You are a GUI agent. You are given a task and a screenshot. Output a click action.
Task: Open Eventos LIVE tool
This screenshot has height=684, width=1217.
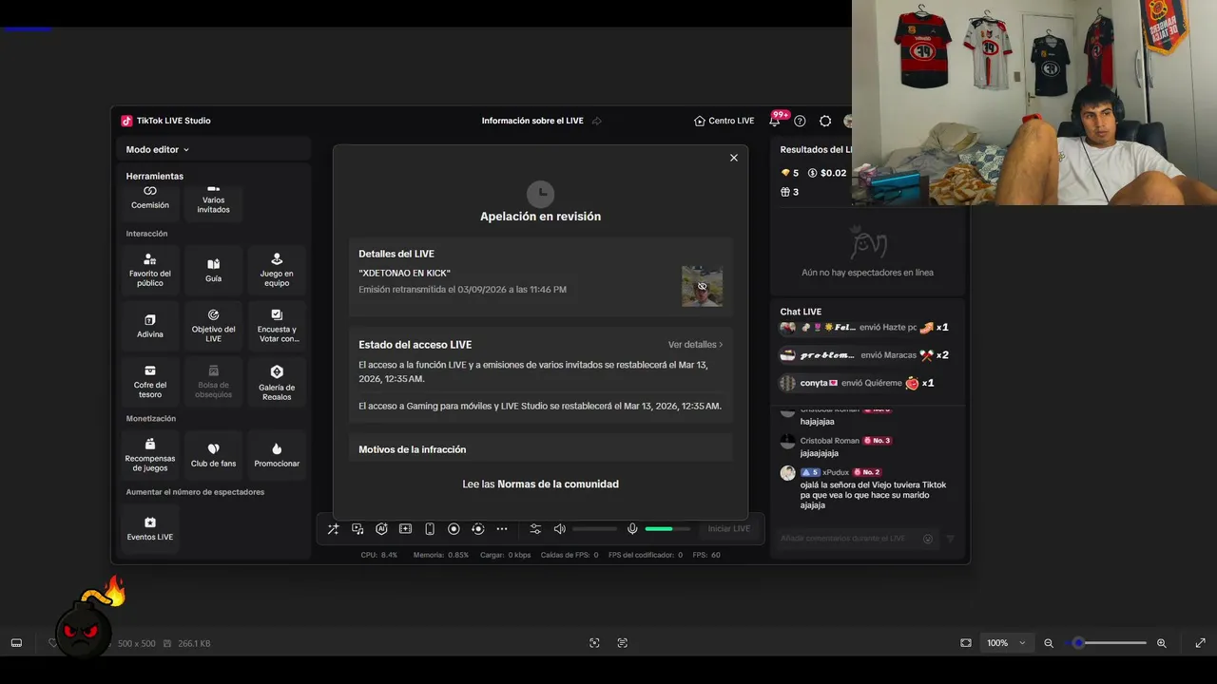pos(150,528)
